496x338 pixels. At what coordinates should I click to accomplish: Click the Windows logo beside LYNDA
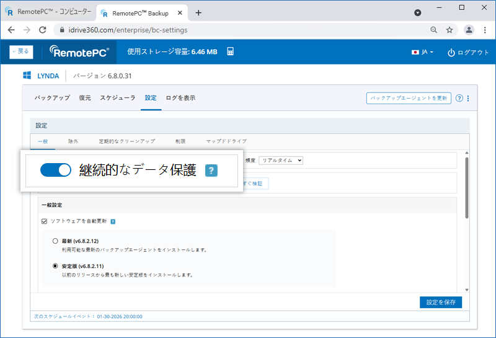27,75
